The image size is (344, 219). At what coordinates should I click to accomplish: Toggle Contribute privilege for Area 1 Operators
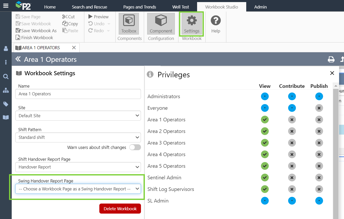292,120
